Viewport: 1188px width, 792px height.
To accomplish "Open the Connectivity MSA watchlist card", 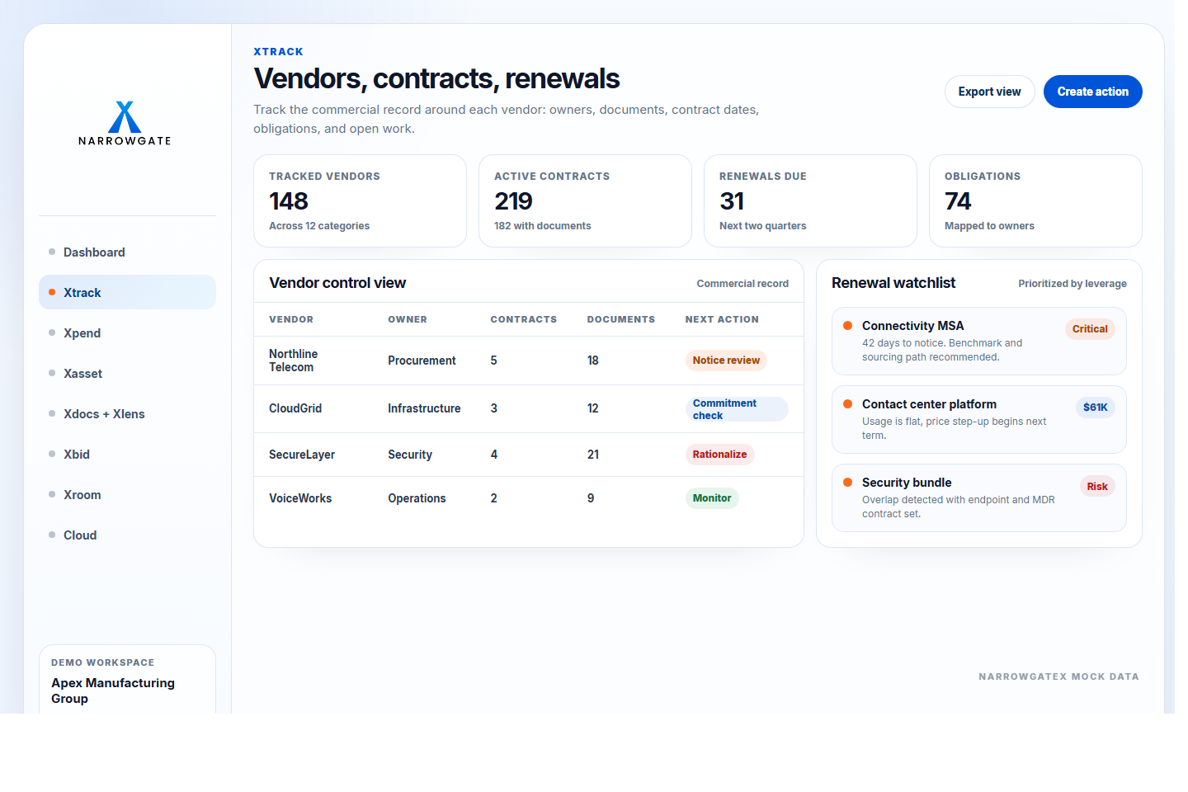I will [979, 342].
